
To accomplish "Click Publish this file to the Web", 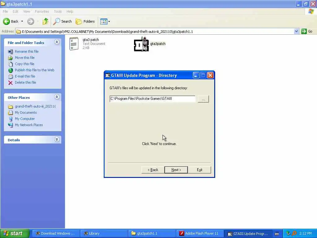I will point(35,70).
